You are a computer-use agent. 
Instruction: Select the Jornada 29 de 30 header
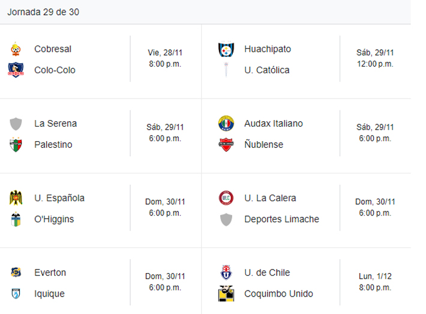coord(43,12)
